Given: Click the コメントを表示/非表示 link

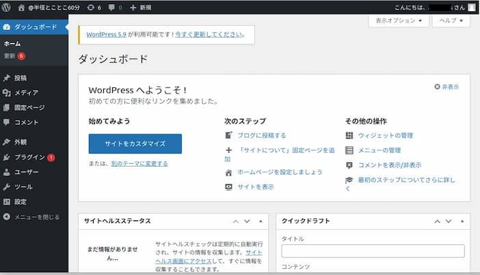Looking at the screenshot, I should pos(390,165).
